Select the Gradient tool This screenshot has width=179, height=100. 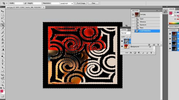tap(3, 50)
